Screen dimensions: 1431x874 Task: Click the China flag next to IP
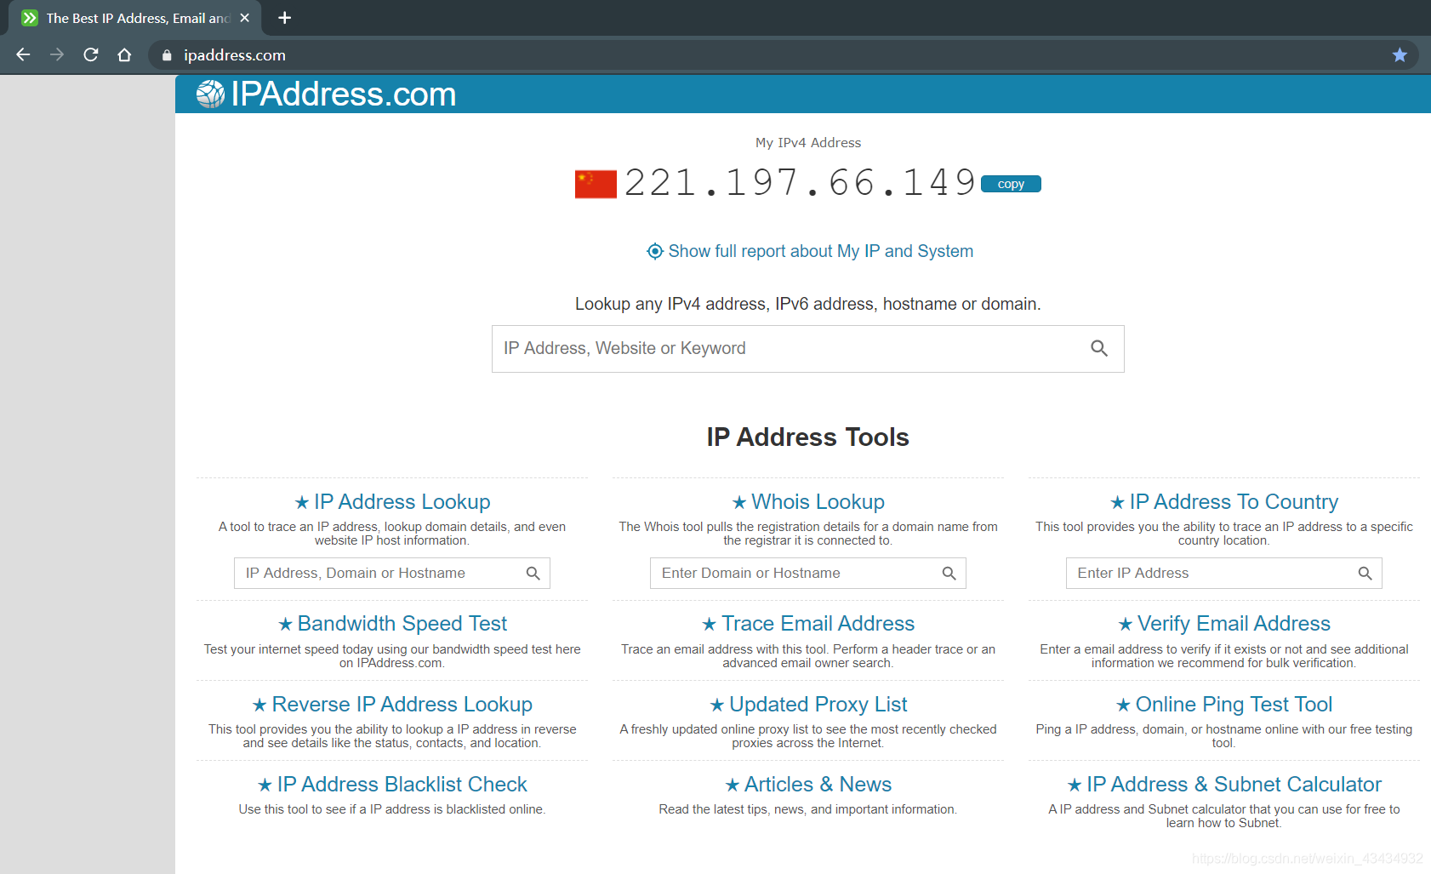coord(596,184)
